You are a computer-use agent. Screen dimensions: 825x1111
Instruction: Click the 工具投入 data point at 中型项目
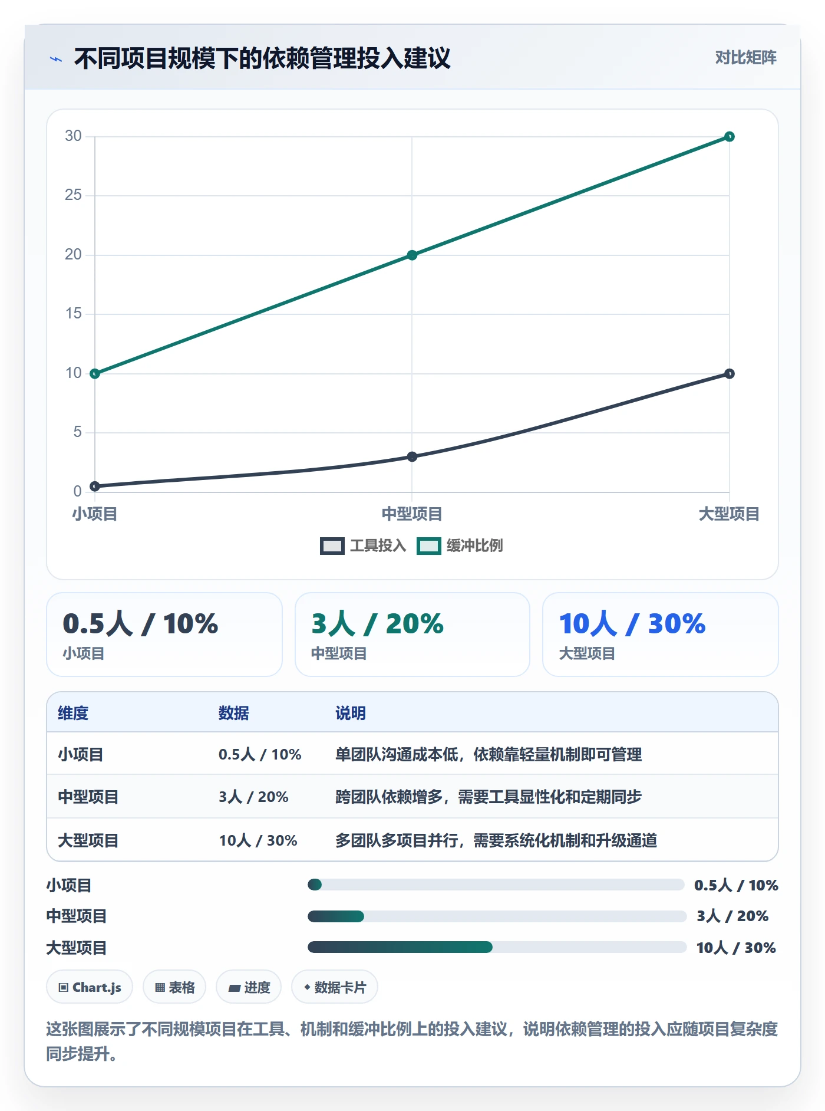coord(412,457)
